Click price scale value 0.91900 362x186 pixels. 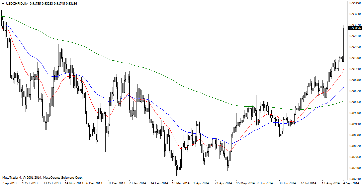click(355, 58)
